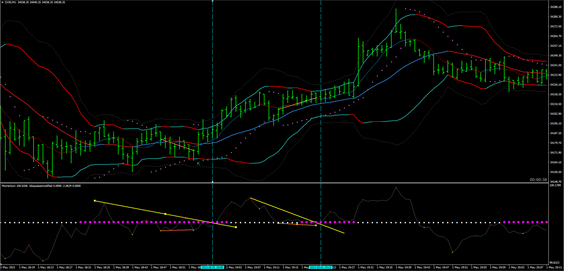
Task: Click the 100.1789 momentum scale value
Action: point(555,185)
